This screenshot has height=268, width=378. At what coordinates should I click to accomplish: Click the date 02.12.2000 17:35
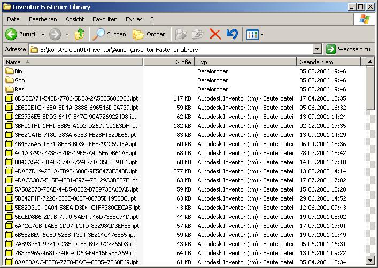323,126
